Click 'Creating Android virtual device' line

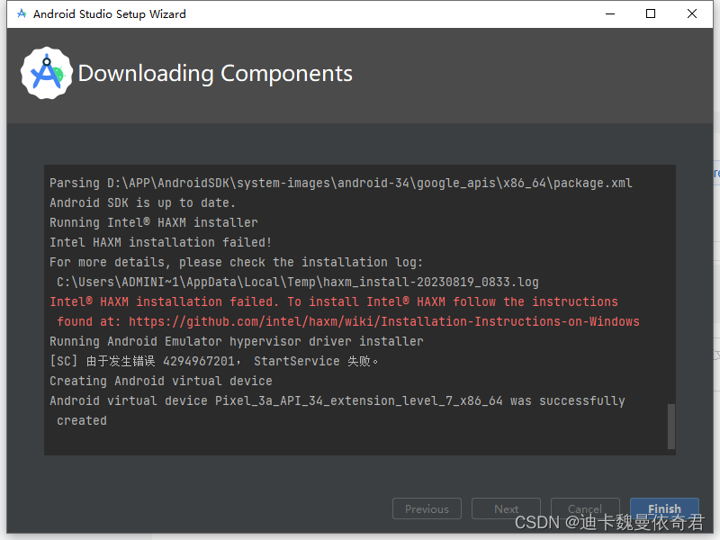(x=161, y=381)
